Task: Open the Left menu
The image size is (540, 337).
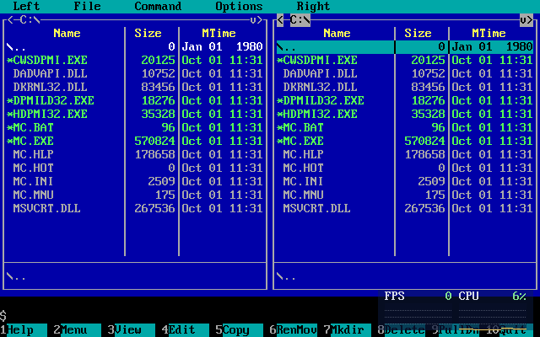Action: pyautogui.click(x=26, y=6)
